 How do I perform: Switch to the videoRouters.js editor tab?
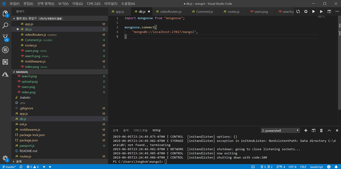coord(171,12)
